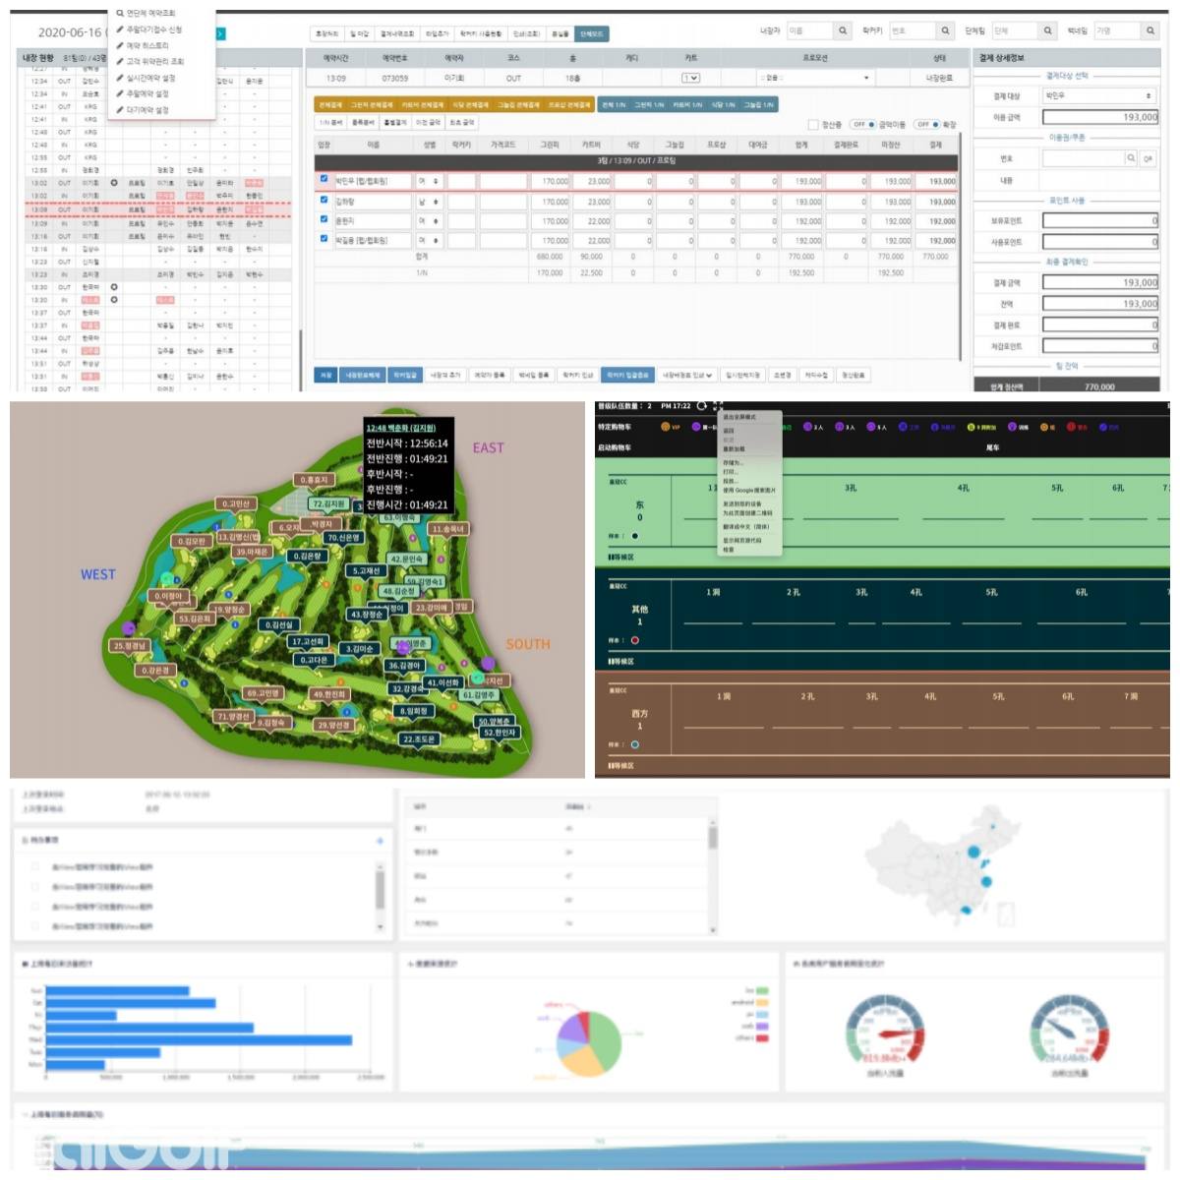This screenshot has height=1180, width=1180.
Task: Uncheck the checkbox for 박민우 row
Action: click(324, 179)
